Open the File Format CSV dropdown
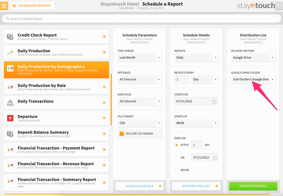Image resolution: width=283 pixels, height=196 pixels. 140,123
